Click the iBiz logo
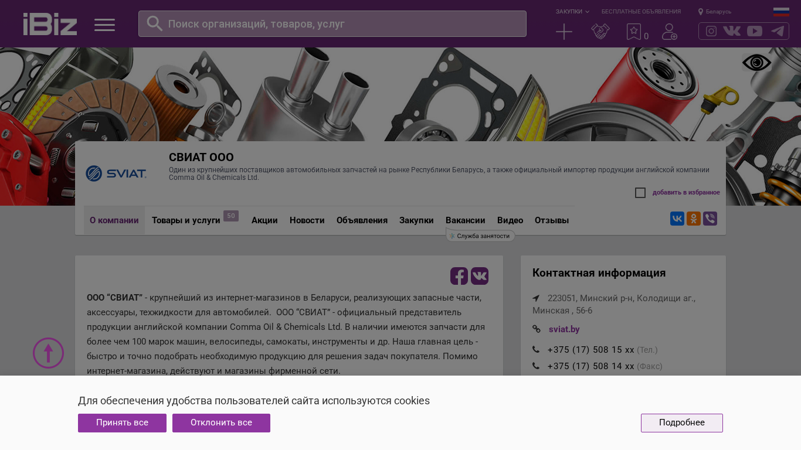This screenshot has width=801, height=450. [50, 24]
